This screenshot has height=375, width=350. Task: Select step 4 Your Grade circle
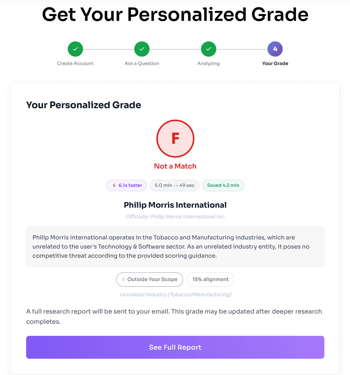point(275,49)
